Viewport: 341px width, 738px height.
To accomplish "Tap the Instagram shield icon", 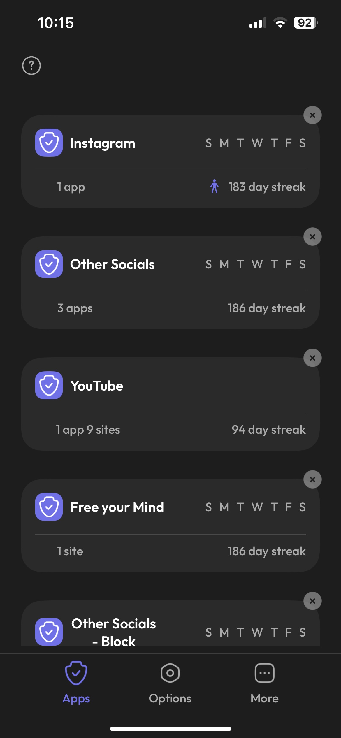I will point(49,143).
